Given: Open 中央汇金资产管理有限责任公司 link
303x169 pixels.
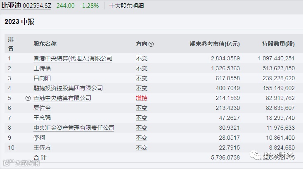Looking at the screenshot, I should pyautogui.click(x=74, y=128).
